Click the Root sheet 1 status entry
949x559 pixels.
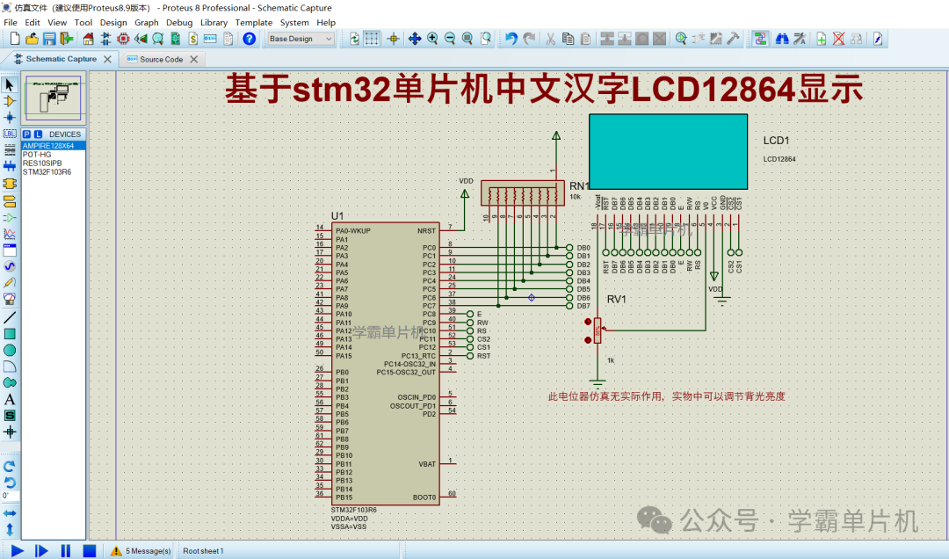coord(203,550)
